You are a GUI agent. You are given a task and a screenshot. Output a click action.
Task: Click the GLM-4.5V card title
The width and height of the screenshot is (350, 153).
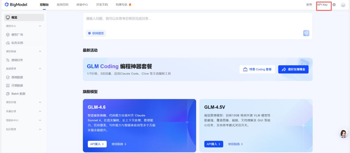point(215,107)
